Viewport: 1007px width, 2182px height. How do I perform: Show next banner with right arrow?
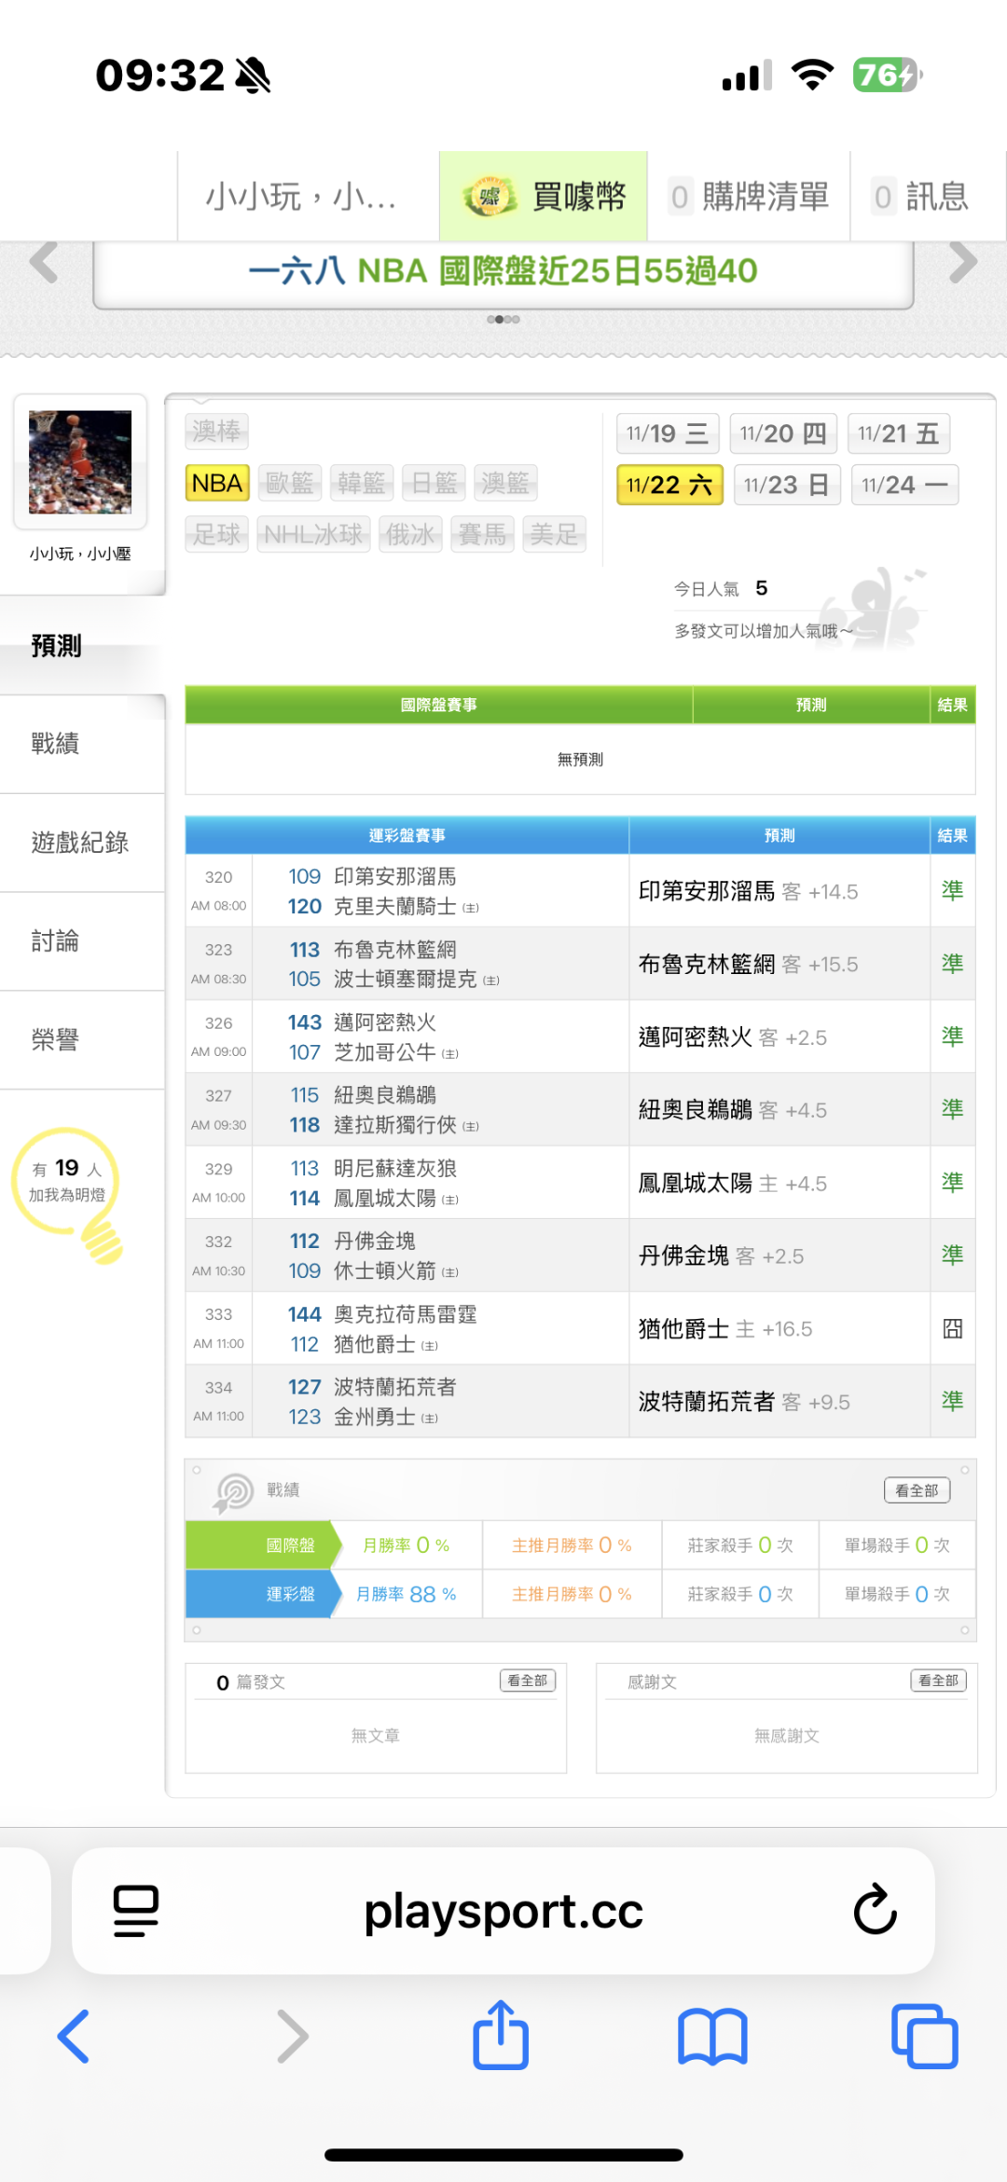point(962,263)
